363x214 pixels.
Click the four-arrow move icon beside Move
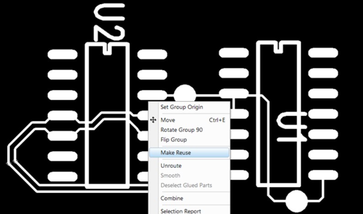(x=153, y=120)
